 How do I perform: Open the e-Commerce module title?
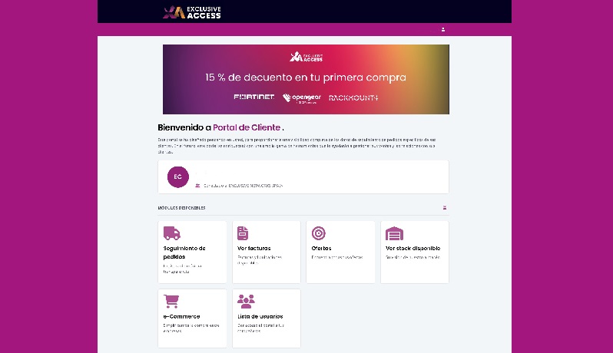[181, 315]
